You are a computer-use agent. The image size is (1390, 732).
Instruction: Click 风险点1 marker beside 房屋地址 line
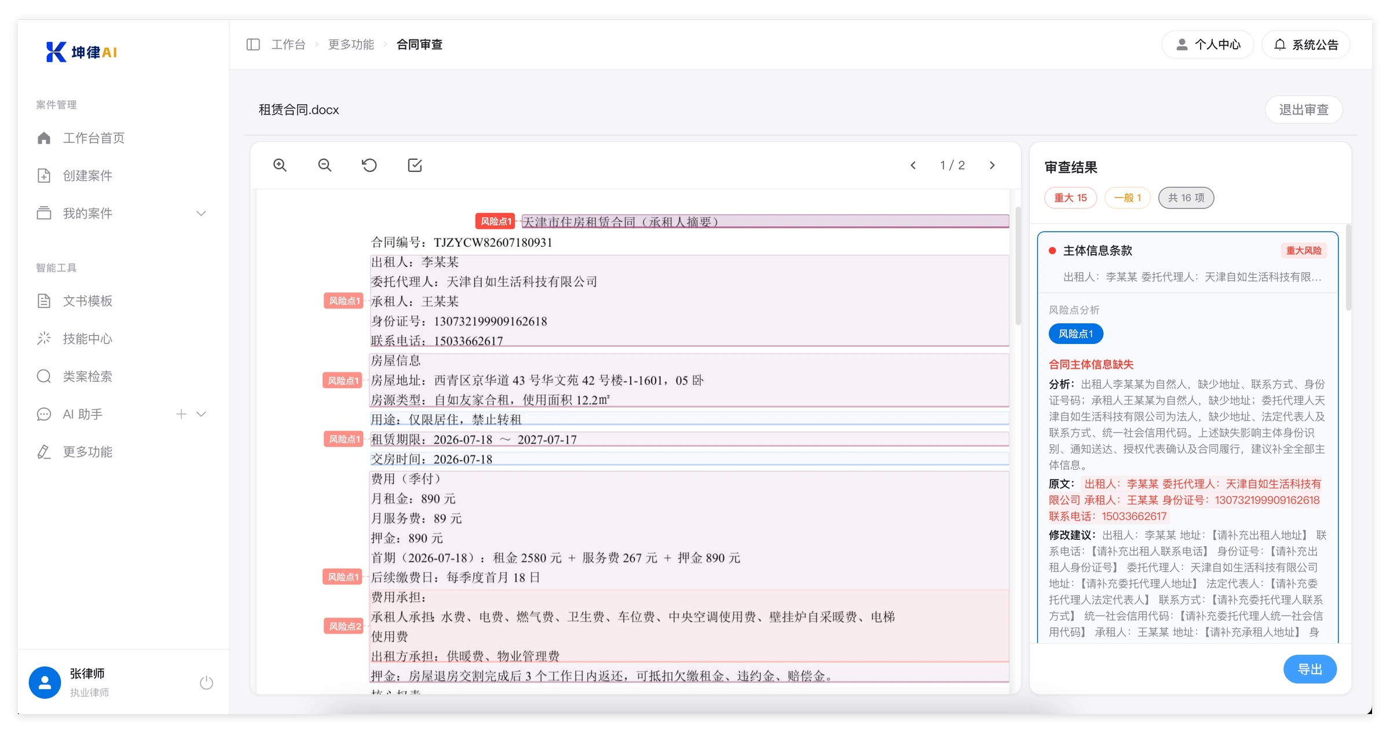click(x=343, y=380)
